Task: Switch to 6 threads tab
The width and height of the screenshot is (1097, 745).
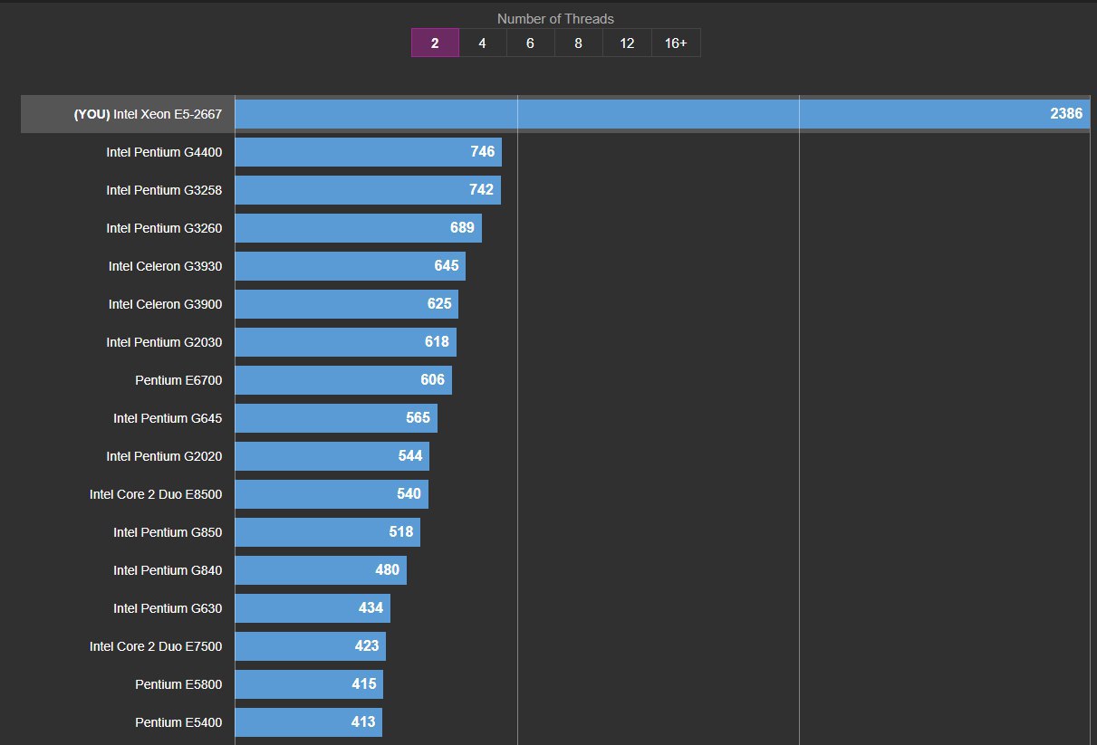Action: [531, 43]
